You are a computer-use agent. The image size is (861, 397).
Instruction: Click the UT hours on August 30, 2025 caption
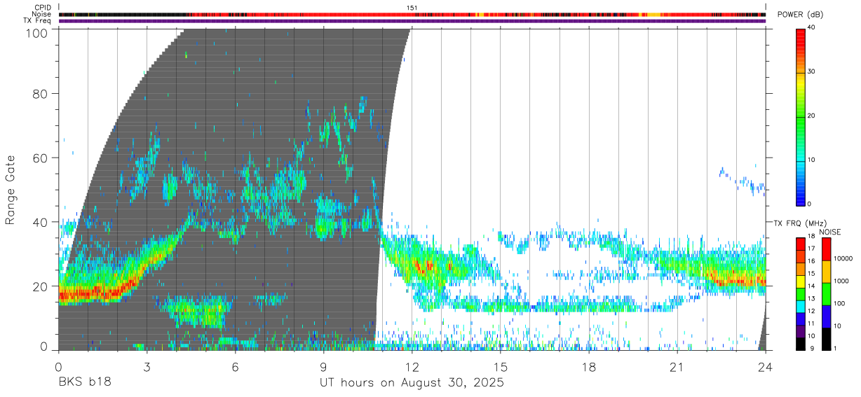412,383
